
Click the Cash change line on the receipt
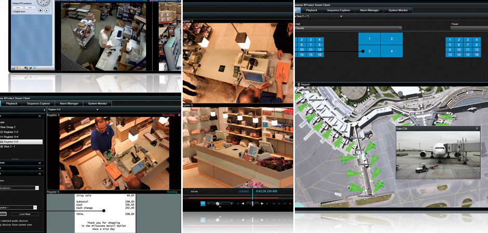tap(105, 208)
